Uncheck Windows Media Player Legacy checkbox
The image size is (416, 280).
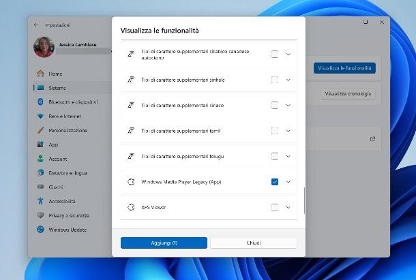click(275, 182)
